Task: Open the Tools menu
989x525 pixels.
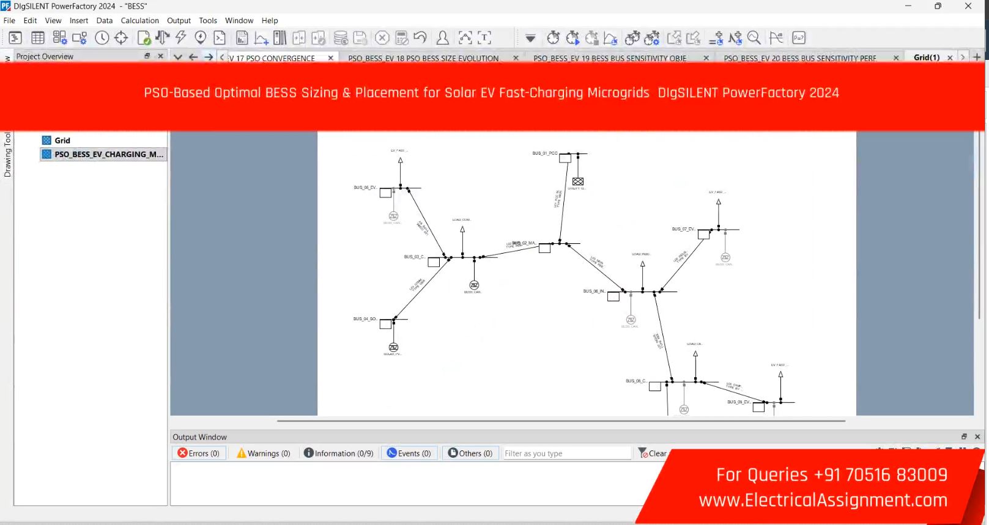Action: point(208,20)
